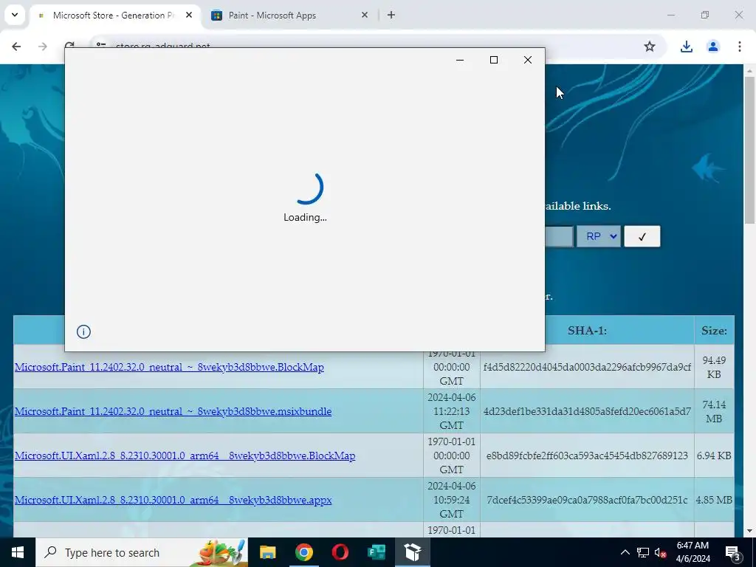Viewport: 756px width, 567px height.
Task: Open network status tray icon
Action: 643,552
